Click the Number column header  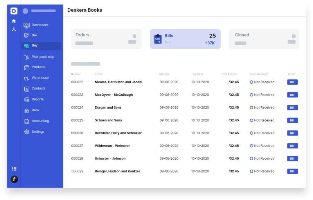tap(76, 74)
